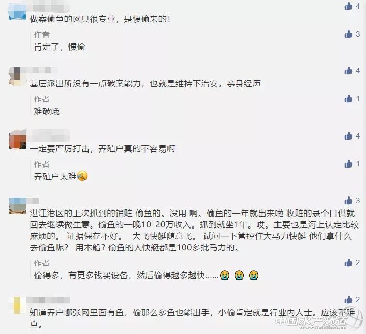Select the comment text '基层派出所没有一点破案能力'
The width and height of the screenshot is (366, 334).
(x=85, y=83)
